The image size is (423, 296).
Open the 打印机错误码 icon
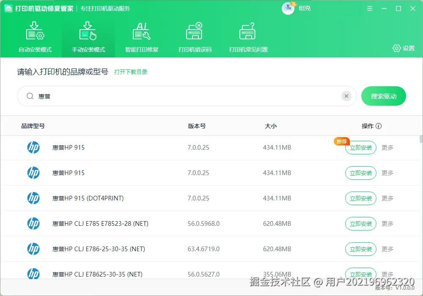pyautogui.click(x=194, y=31)
